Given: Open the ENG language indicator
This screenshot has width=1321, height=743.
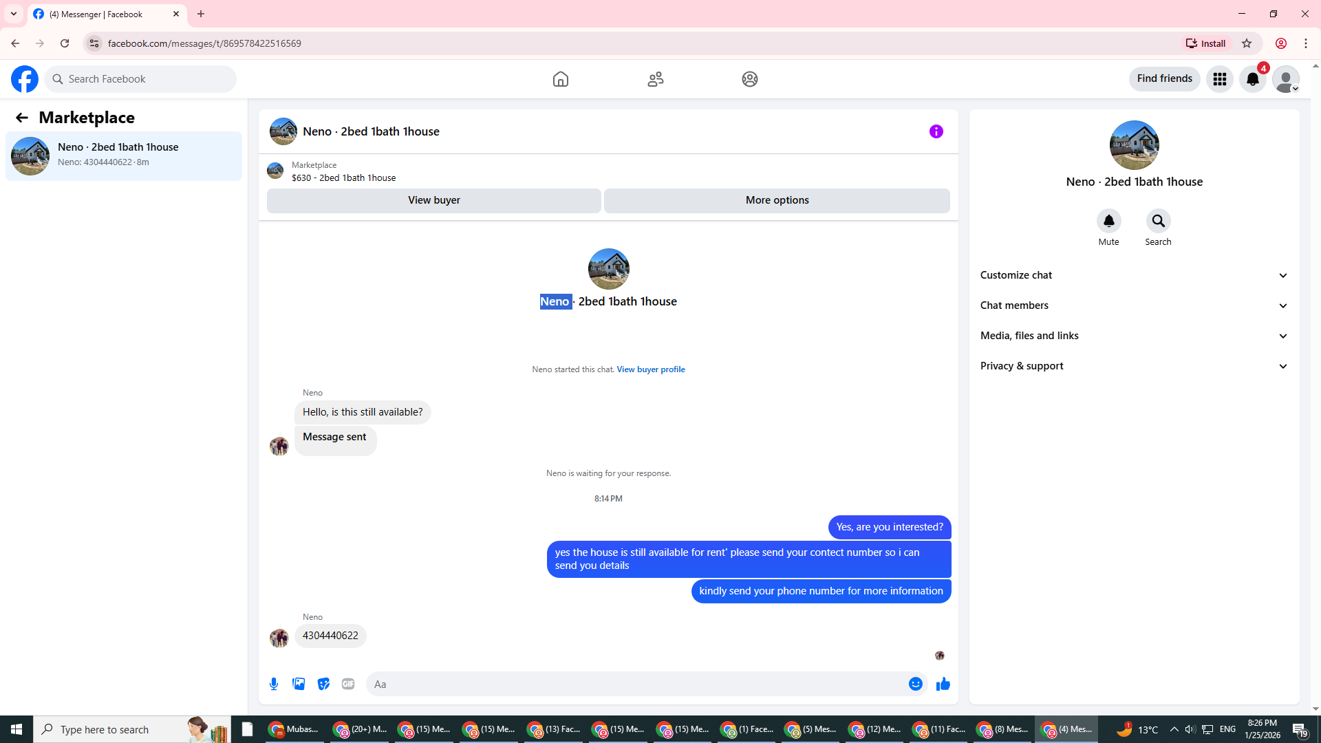Looking at the screenshot, I should click(x=1228, y=729).
